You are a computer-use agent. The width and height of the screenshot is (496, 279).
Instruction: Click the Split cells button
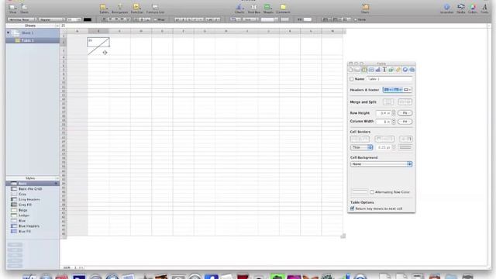pyautogui.click(x=405, y=102)
